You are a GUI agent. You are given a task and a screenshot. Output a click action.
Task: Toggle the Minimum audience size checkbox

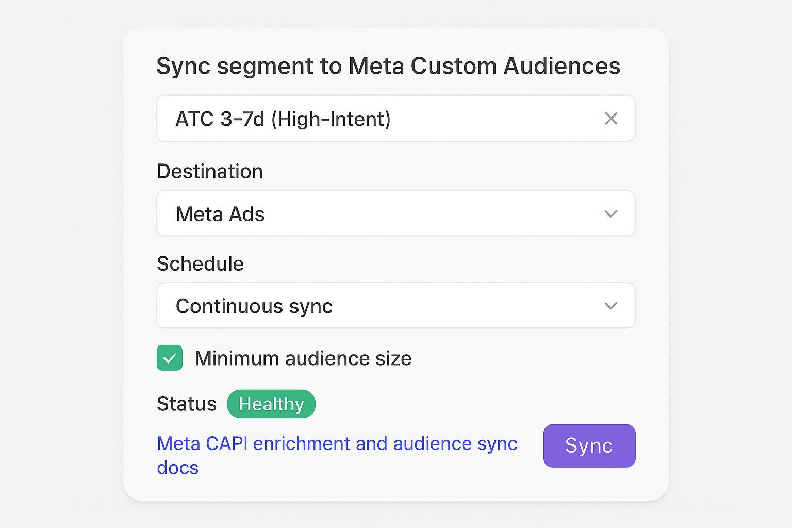169,358
